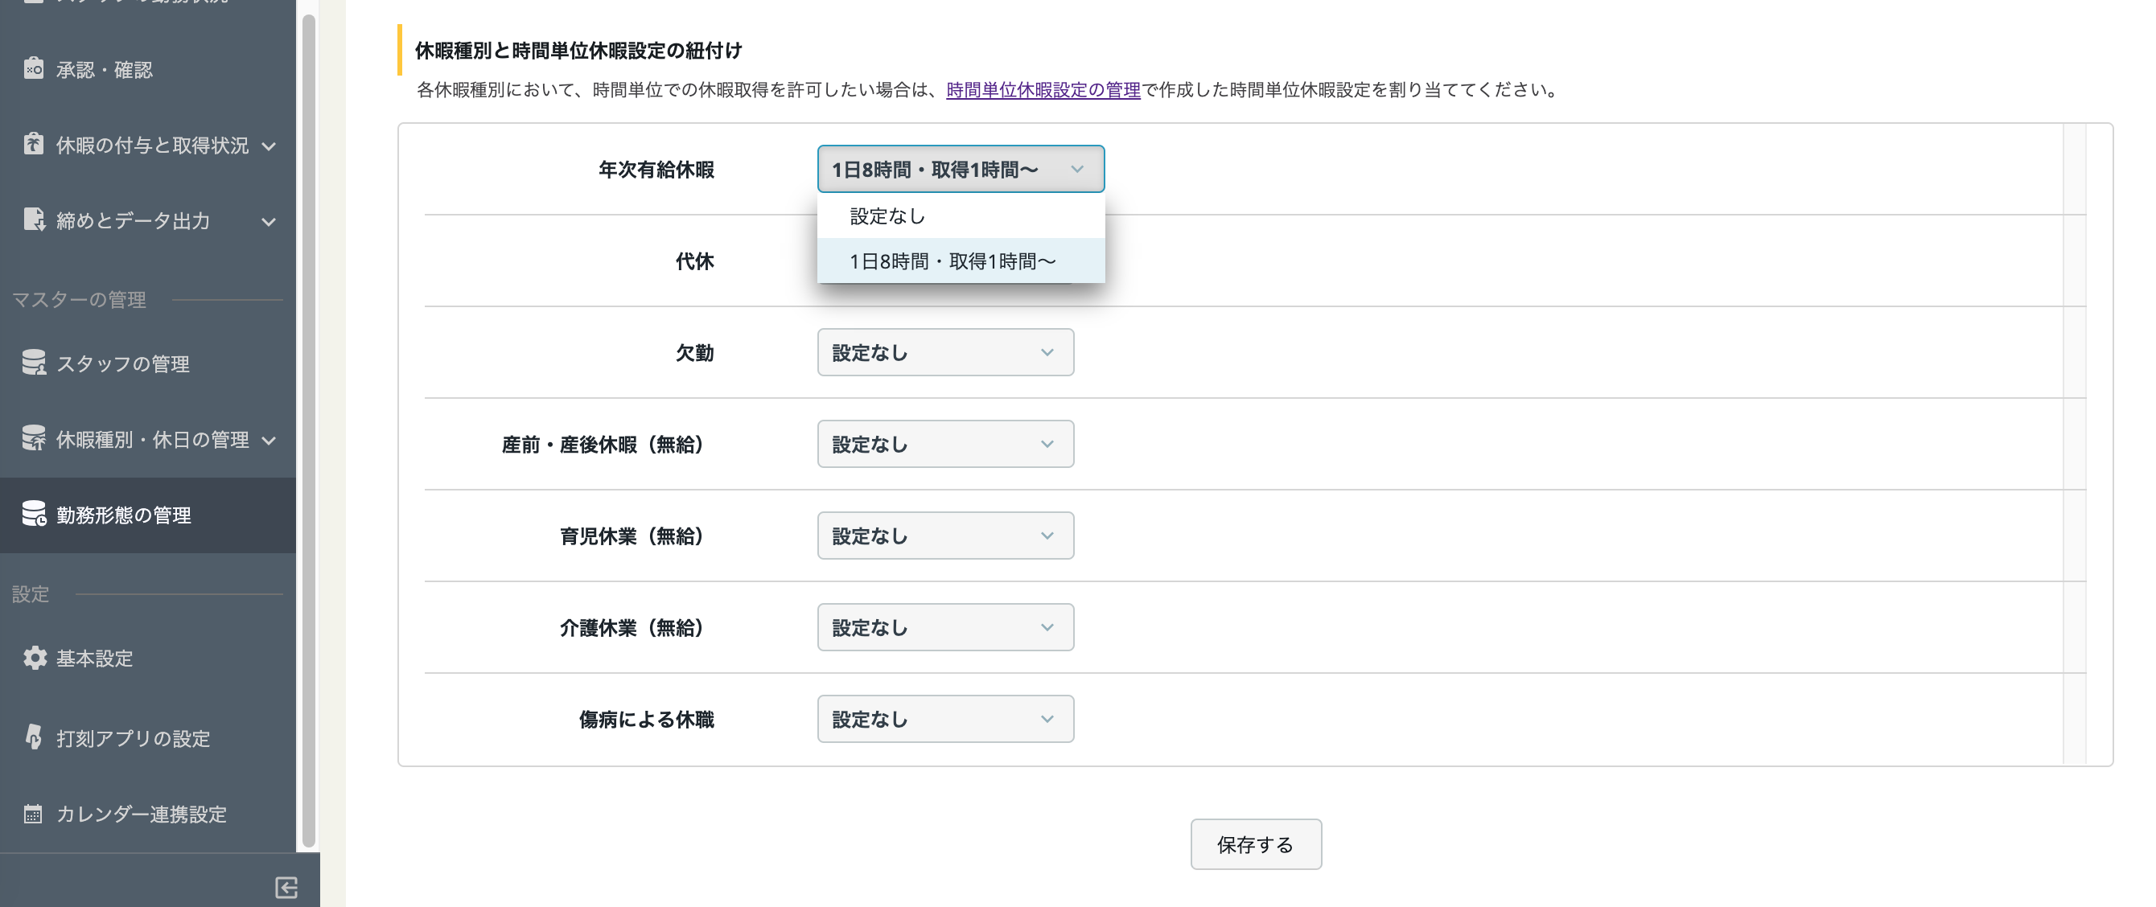Open the 欠勤 dropdown
Image resolution: width=2156 pixels, height=907 pixels.
tap(946, 352)
